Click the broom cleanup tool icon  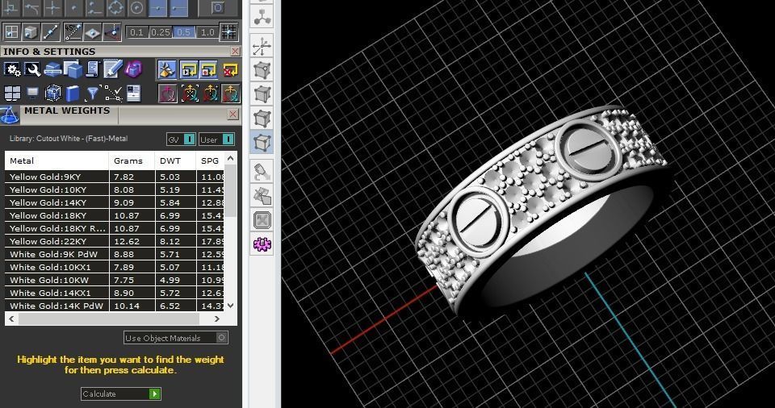pos(167,69)
